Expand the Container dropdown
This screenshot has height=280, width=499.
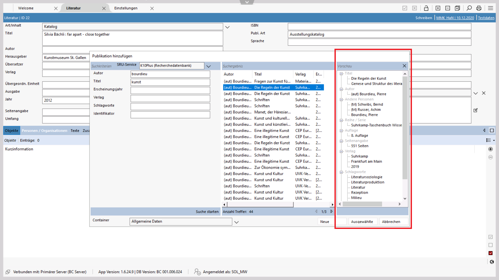[236, 222]
